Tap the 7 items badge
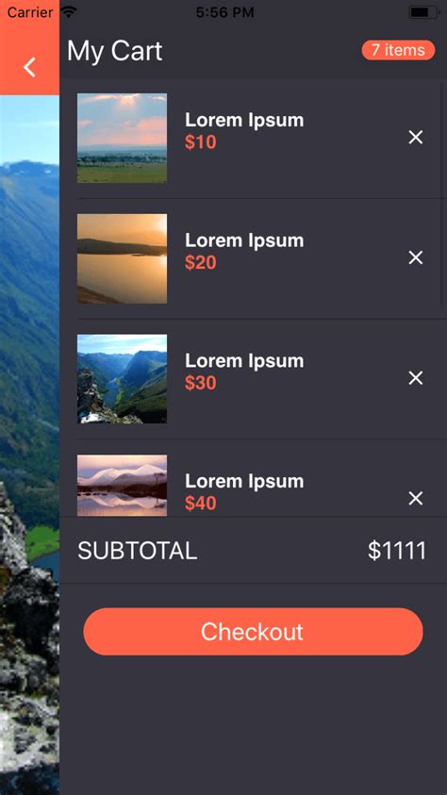Viewport: 447px width, 795px height. click(398, 50)
